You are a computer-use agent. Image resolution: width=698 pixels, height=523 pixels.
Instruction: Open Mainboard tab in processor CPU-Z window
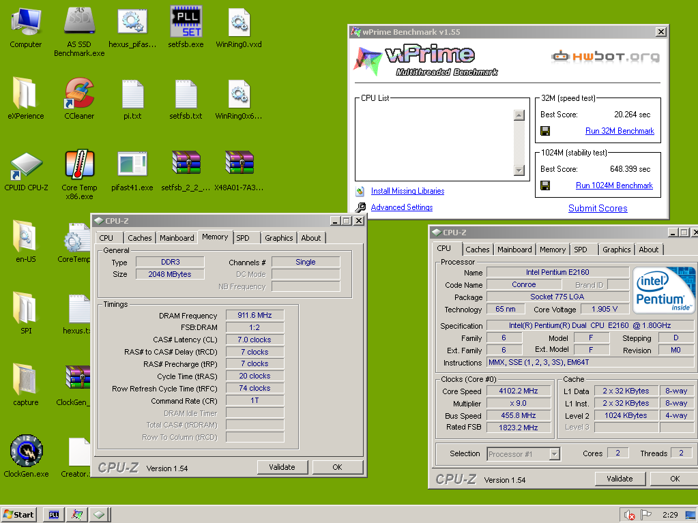pos(514,250)
